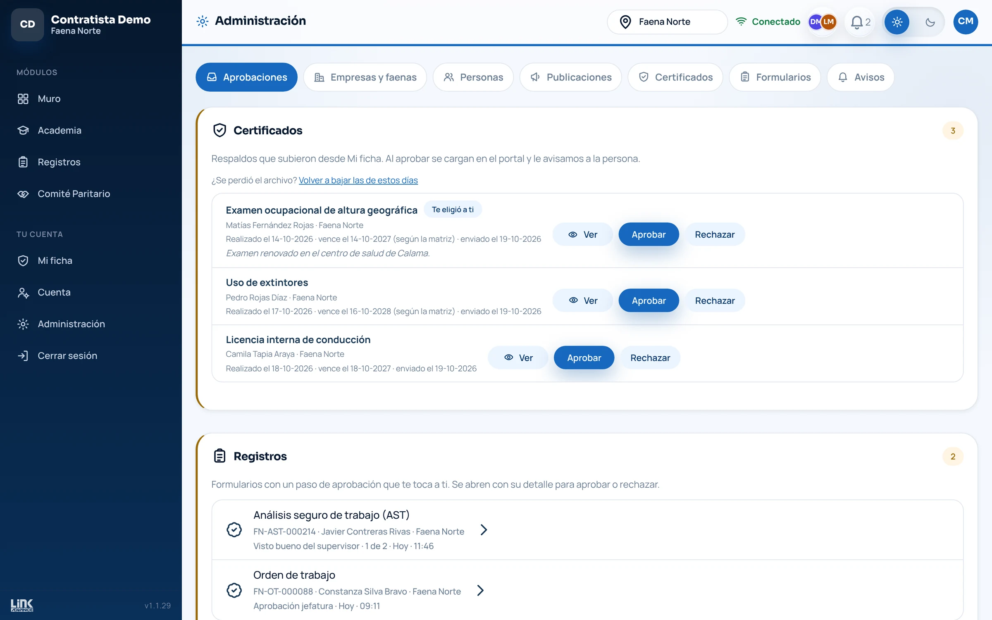Open the Faena Norte location selector

[x=667, y=22]
